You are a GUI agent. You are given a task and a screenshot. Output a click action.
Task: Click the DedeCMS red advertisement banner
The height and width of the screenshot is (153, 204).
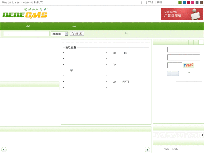[182, 14]
